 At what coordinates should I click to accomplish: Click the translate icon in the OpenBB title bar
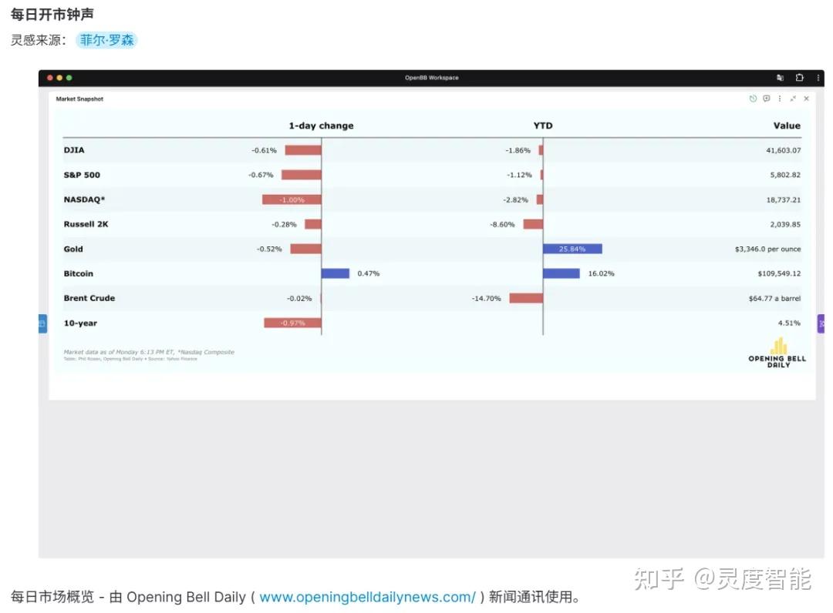[x=780, y=78]
